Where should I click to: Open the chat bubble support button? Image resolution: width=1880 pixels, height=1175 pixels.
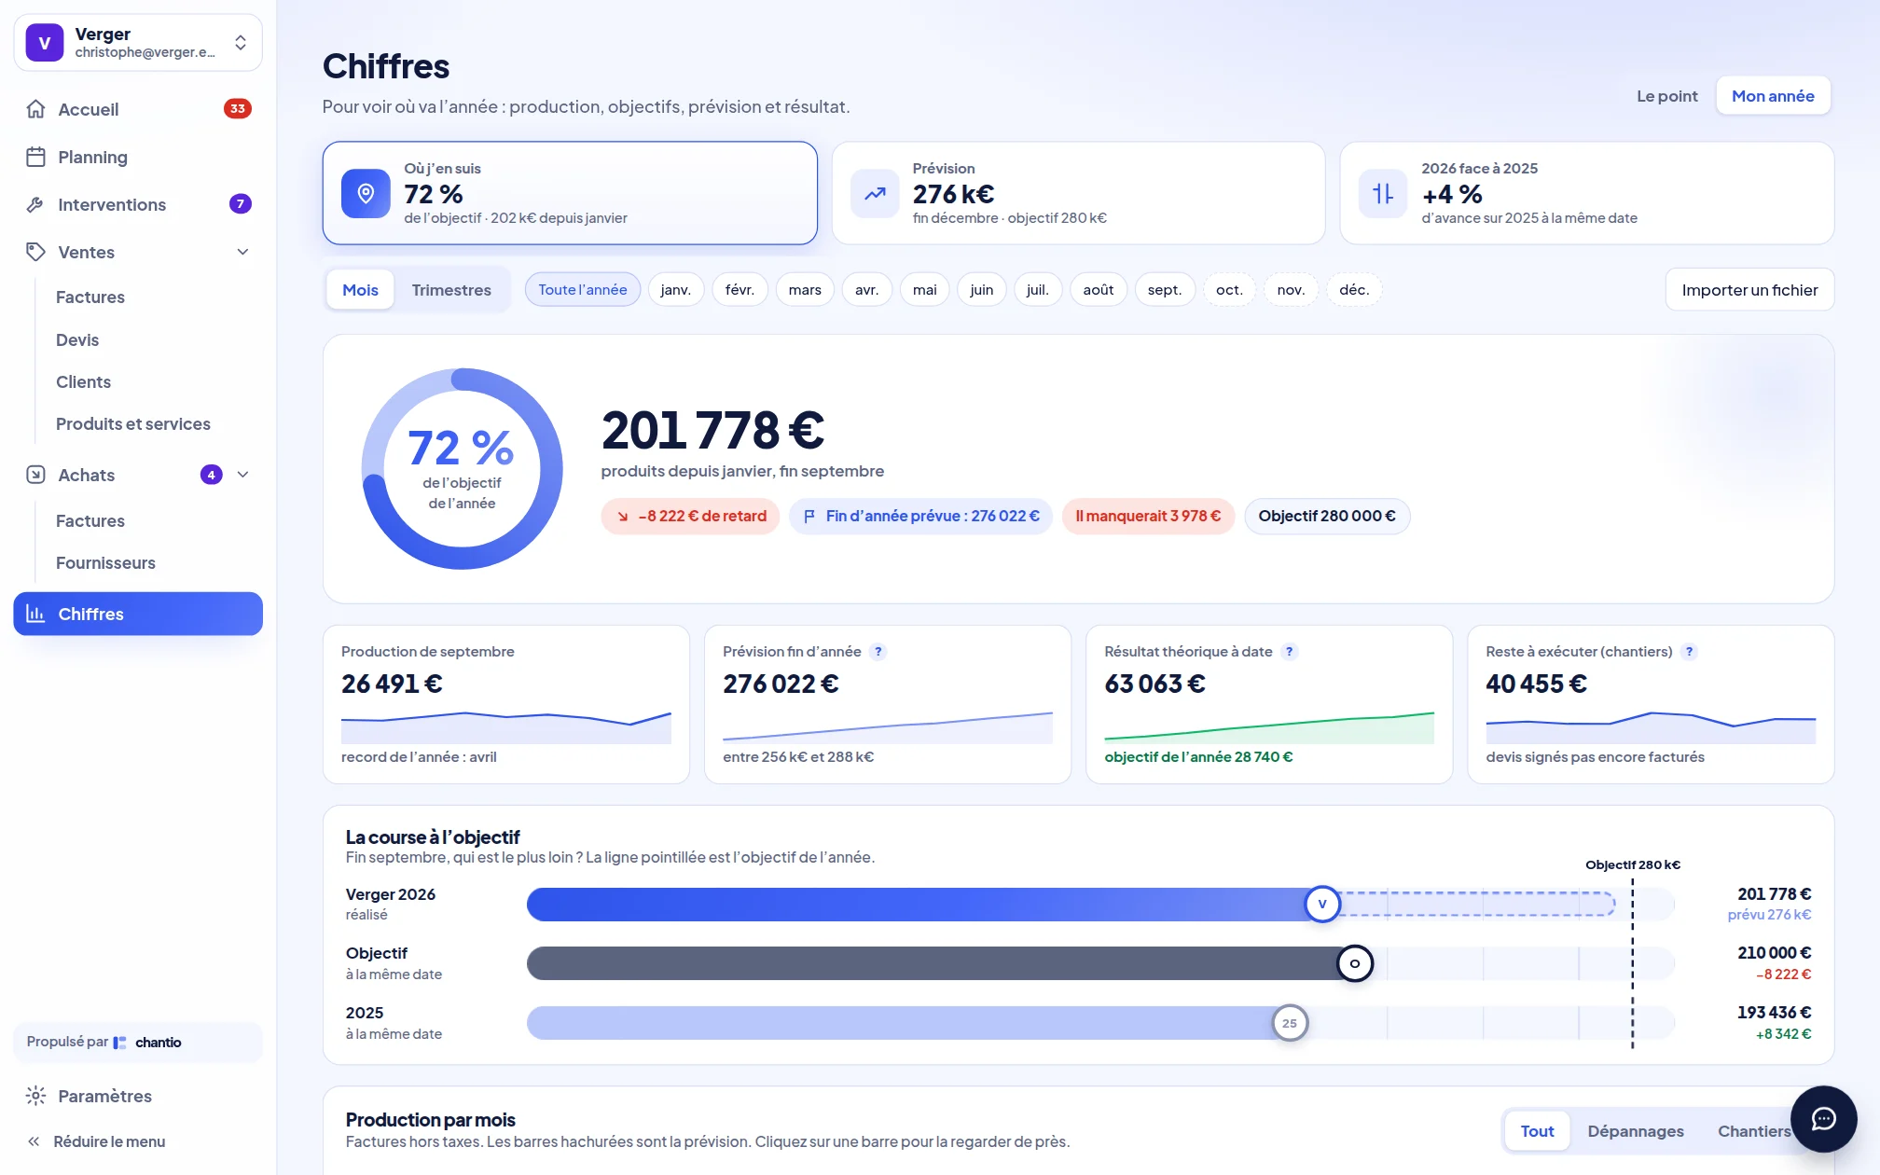(1823, 1119)
